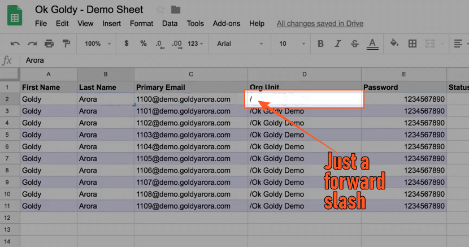Open the Format menu
Image resolution: width=469 pixels, height=247 pixels.
tap(141, 24)
